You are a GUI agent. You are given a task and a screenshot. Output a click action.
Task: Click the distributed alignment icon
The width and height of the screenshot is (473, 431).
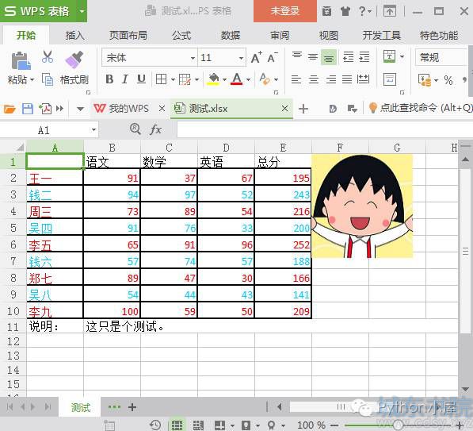pos(363,79)
